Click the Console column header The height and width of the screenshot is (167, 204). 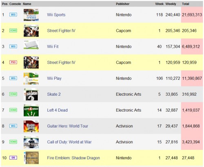pyautogui.click(x=15, y=4)
